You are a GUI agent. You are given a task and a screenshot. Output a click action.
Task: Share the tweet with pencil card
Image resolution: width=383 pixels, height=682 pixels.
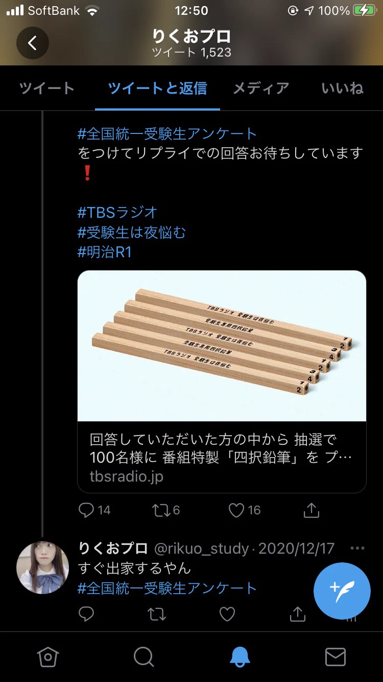pos(312,510)
